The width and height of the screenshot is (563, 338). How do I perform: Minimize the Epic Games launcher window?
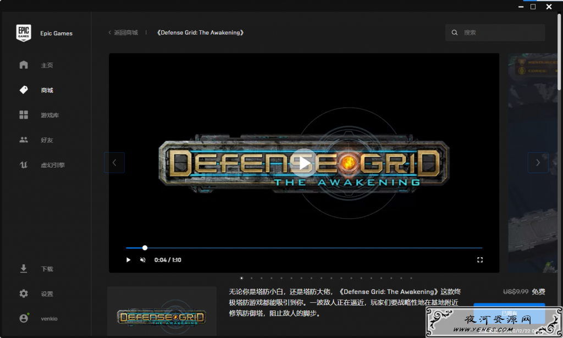pos(521,7)
